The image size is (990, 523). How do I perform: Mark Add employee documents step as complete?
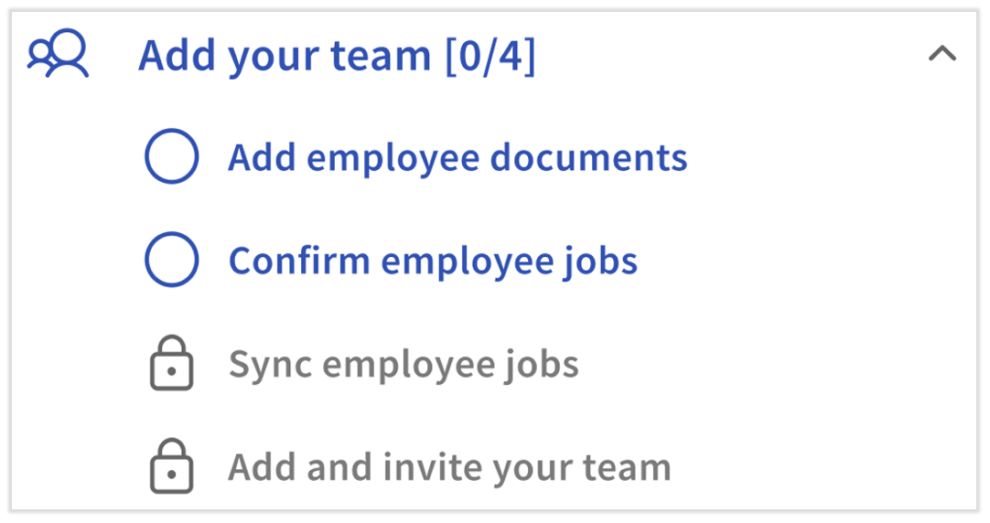171,157
